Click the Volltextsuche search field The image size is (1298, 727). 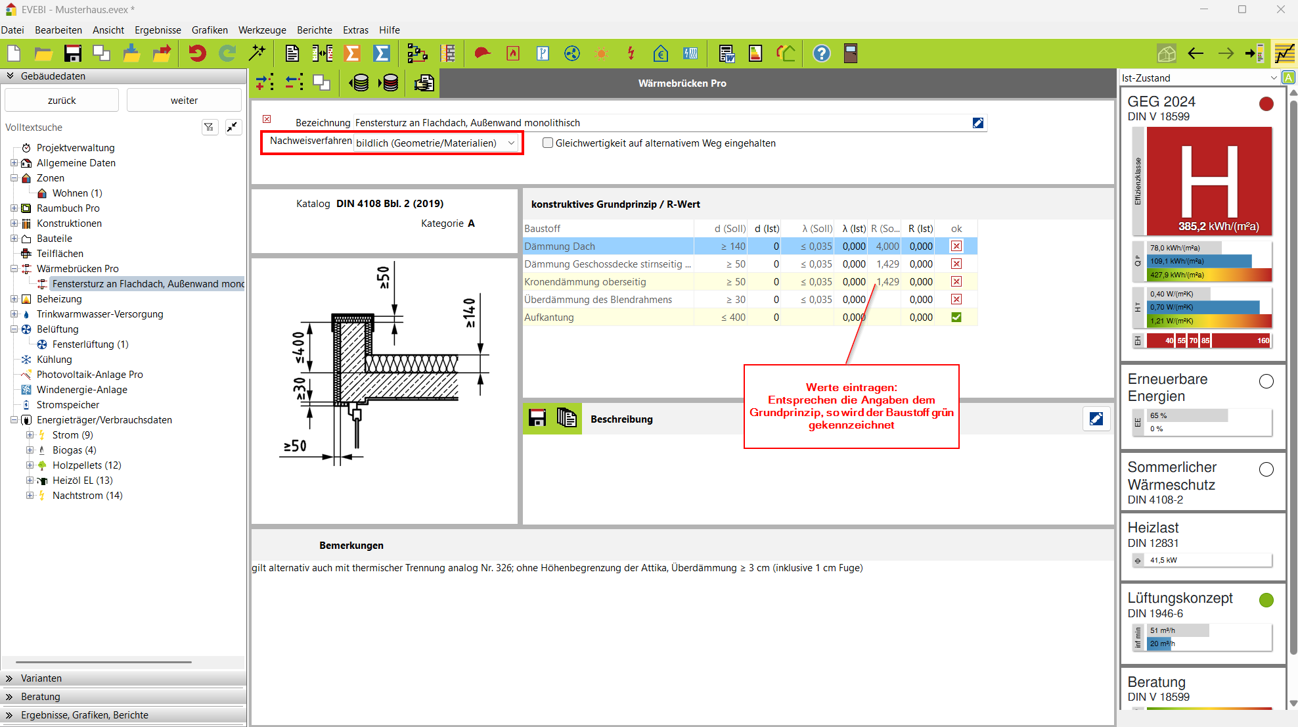coord(99,127)
